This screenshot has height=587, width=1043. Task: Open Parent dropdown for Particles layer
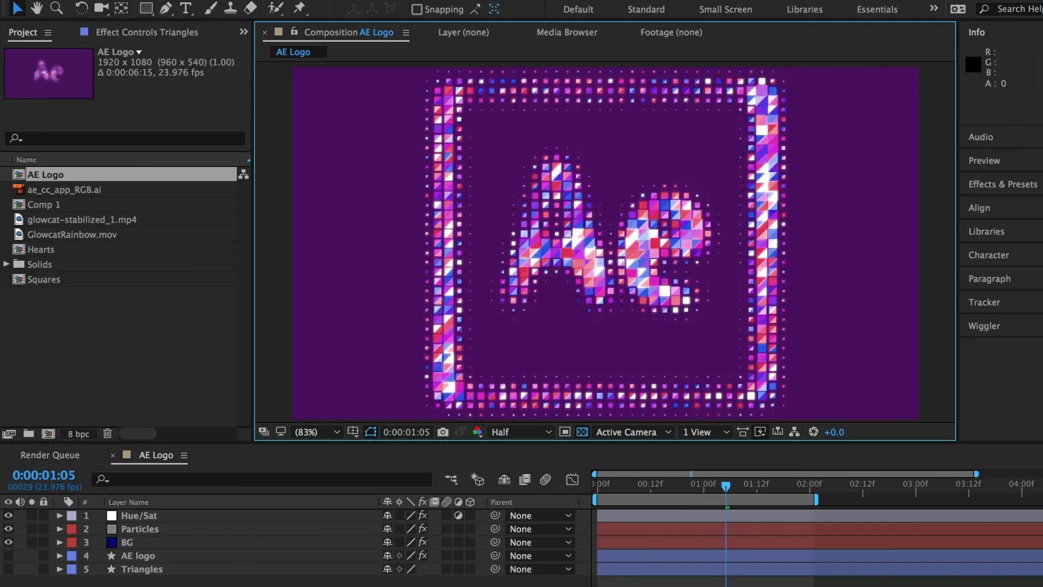[540, 529]
